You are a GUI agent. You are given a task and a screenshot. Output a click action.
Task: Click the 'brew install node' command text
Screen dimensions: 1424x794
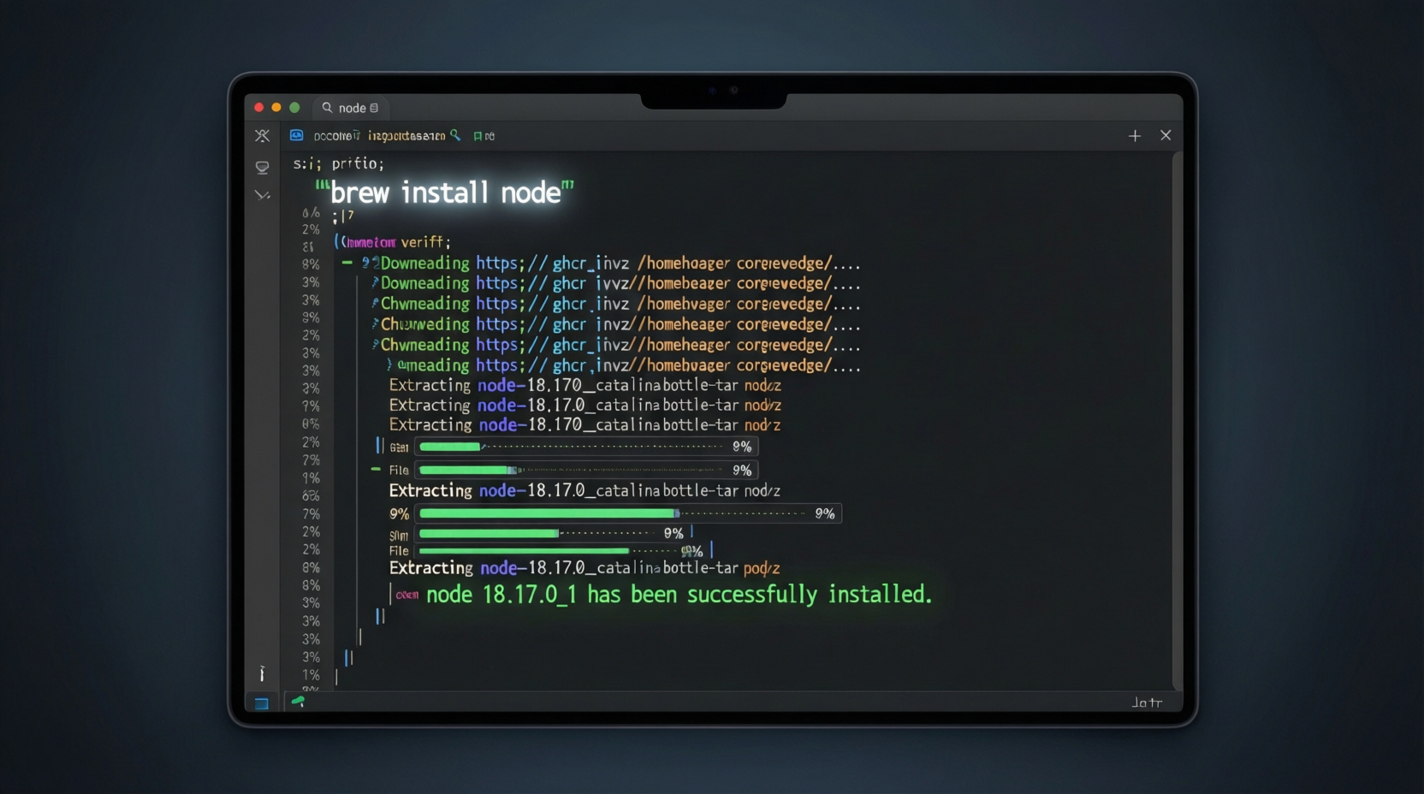pyautogui.click(x=445, y=193)
